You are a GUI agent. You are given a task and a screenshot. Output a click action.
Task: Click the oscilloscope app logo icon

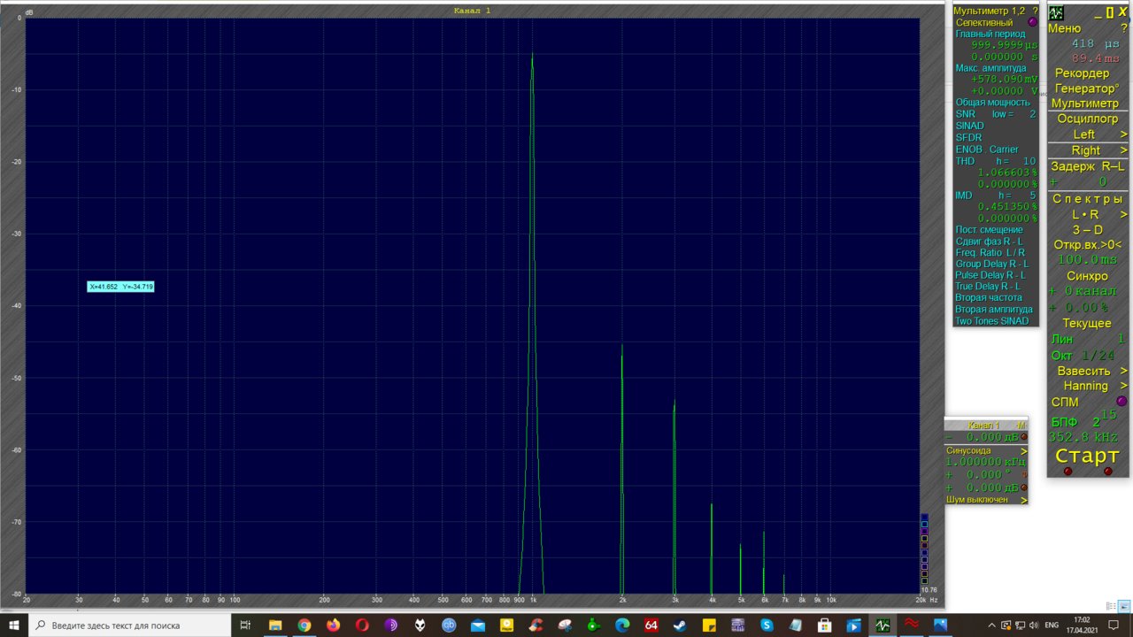coord(1056,12)
